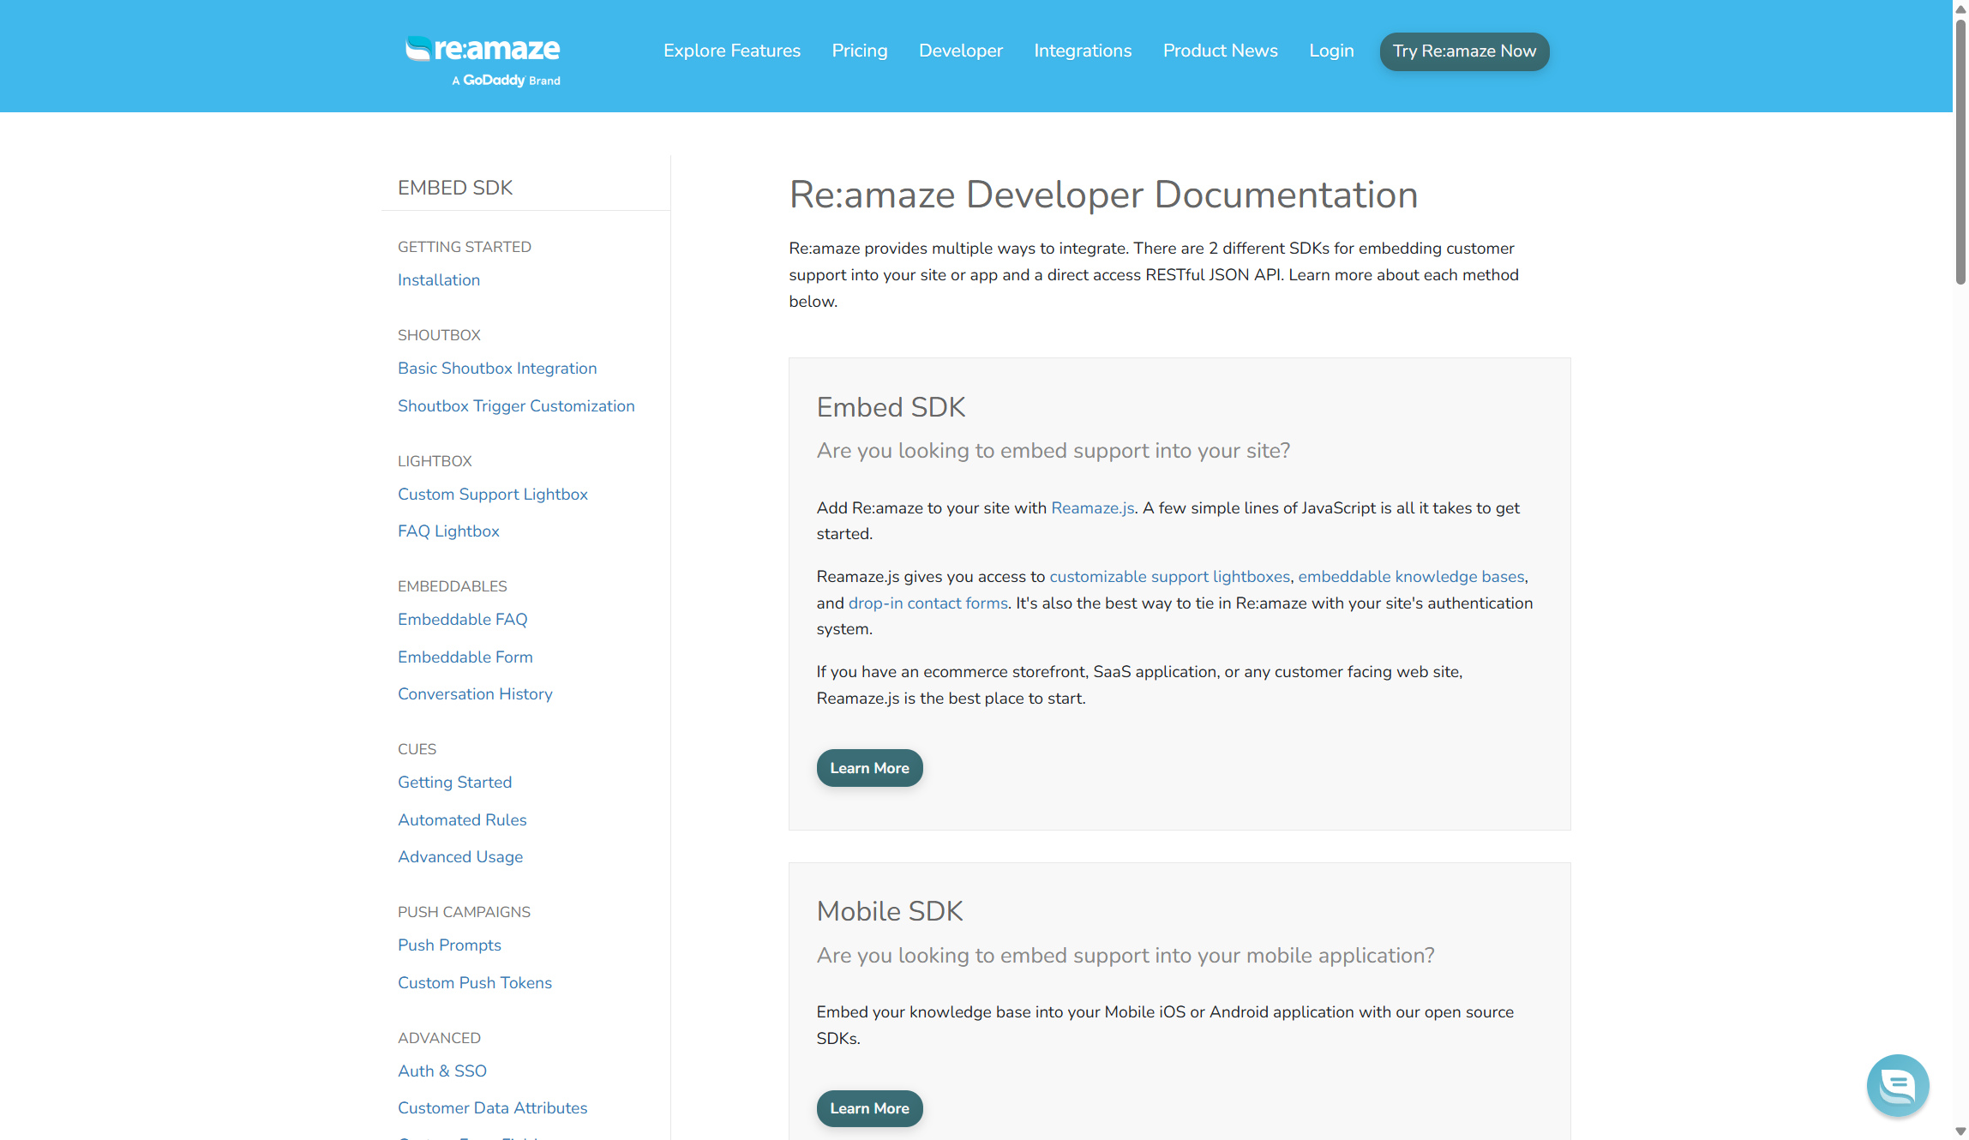Open Product News from the header
Image resolution: width=1969 pixels, height=1140 pixels.
pos(1221,51)
